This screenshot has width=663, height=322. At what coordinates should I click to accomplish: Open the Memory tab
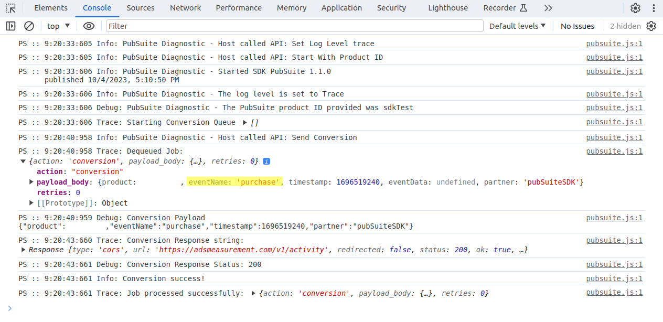point(292,8)
